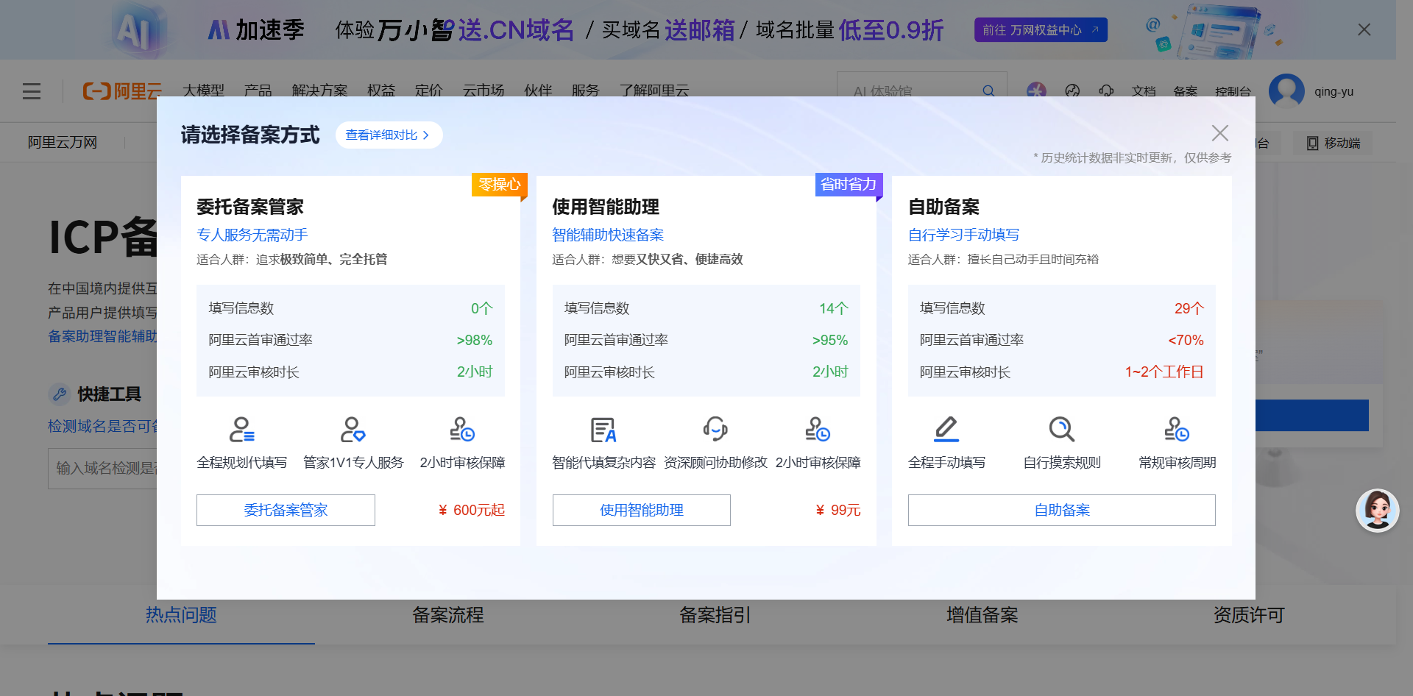Open the colorful AI assistant icon in header
1413x696 pixels.
[1036, 91]
